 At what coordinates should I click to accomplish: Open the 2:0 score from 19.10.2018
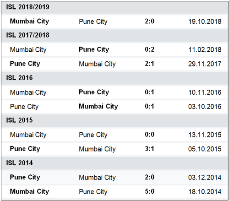(x=150, y=22)
